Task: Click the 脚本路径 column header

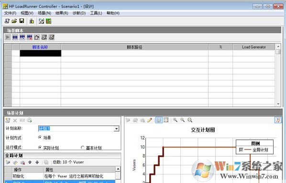Action: [x=134, y=47]
